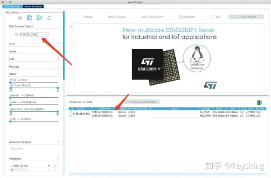271x178 pixels.
Task: Enable Advanced Graphic checkbox
Action: pos(12,149)
